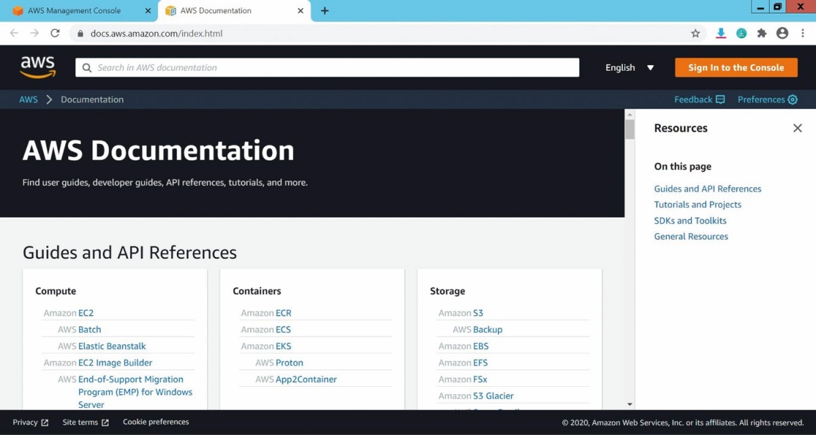This screenshot has height=435, width=816.
Task: Switch to AWS Management Console tab
Action: [x=81, y=11]
